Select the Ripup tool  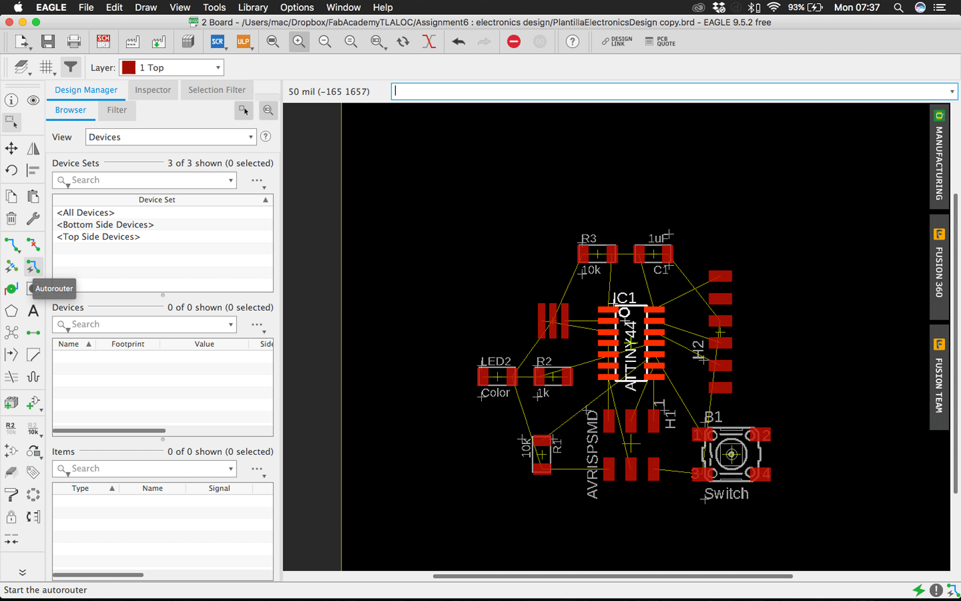[33, 244]
